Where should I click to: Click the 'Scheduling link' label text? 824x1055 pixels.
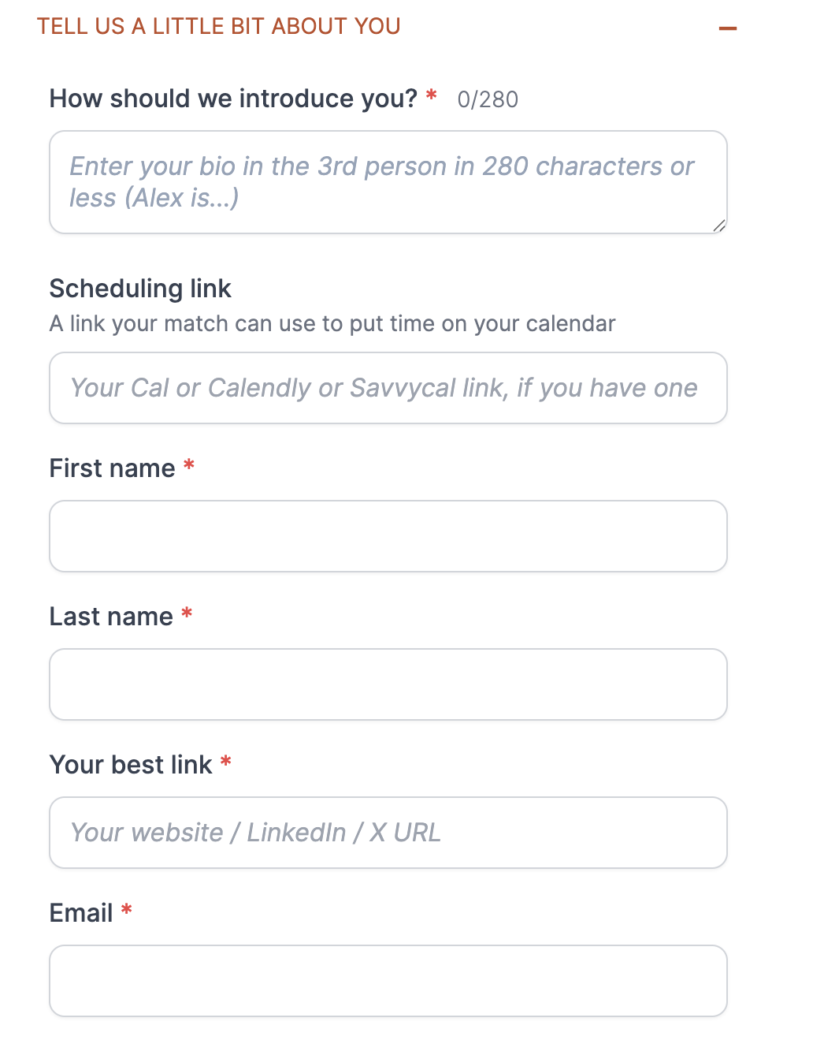[x=140, y=289]
